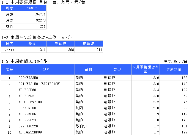Click the 电磁炉 type for C22-IA822D
This screenshot has height=137, width=189.
[109, 126]
